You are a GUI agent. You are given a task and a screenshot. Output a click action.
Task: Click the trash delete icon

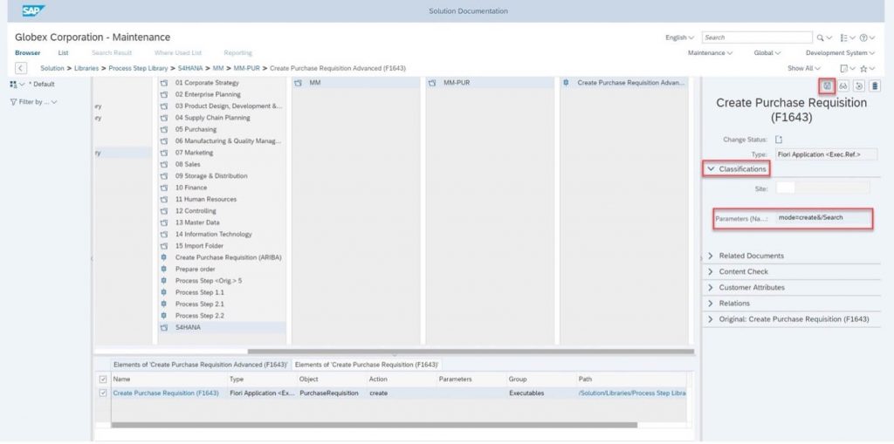[x=875, y=86]
